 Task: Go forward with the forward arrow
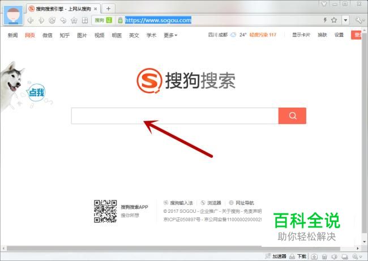tap(41, 20)
